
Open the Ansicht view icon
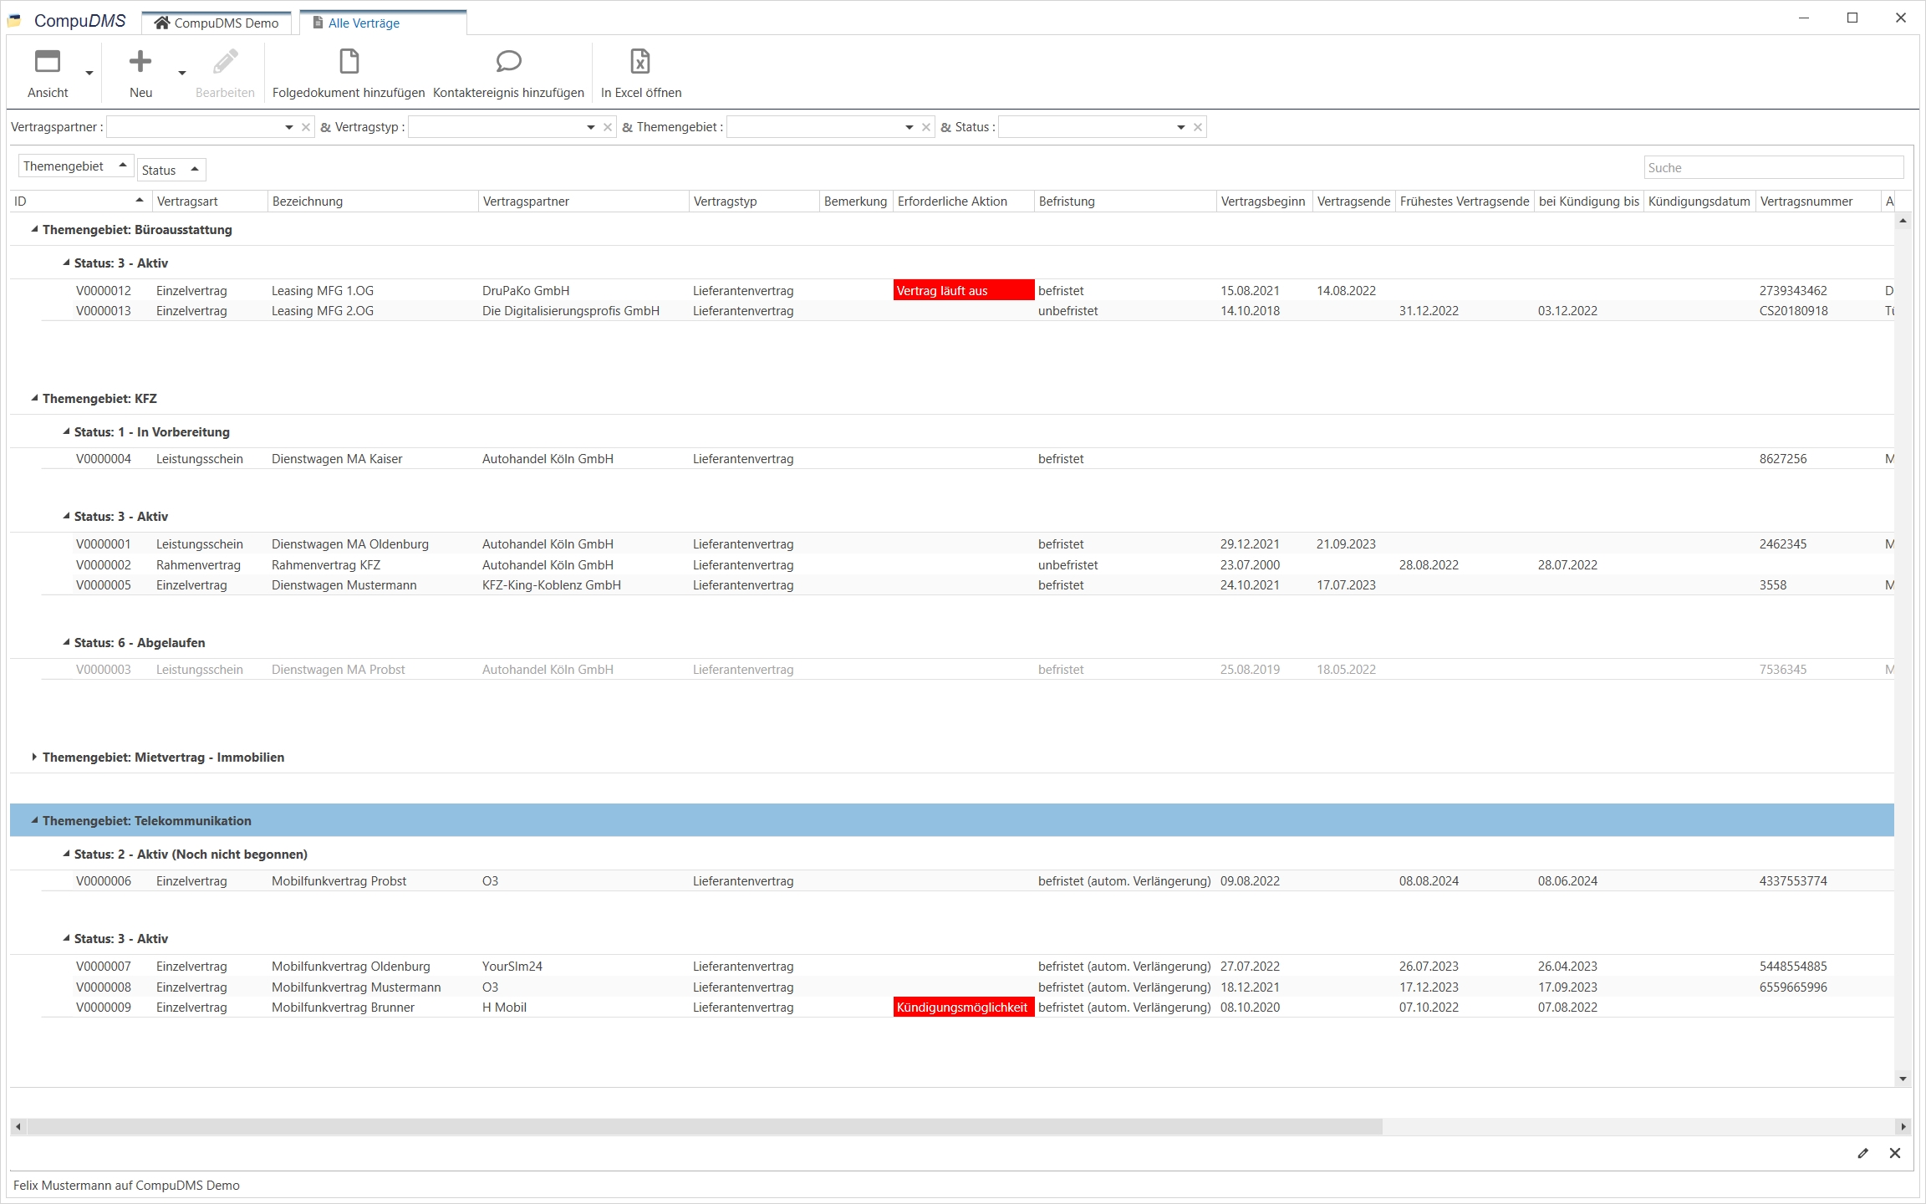tap(48, 62)
